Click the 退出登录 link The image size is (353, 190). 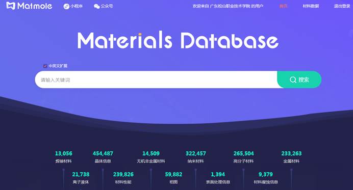(x=342, y=6)
